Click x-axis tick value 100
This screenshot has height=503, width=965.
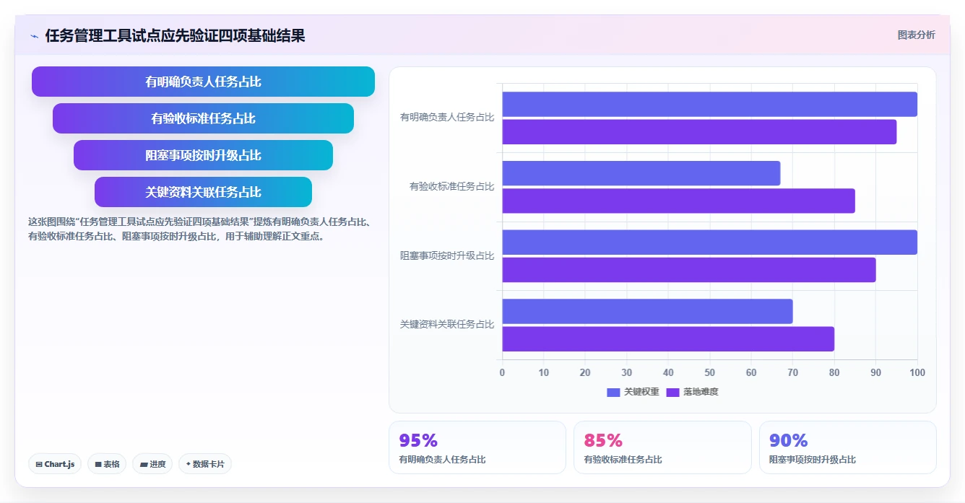(x=917, y=372)
